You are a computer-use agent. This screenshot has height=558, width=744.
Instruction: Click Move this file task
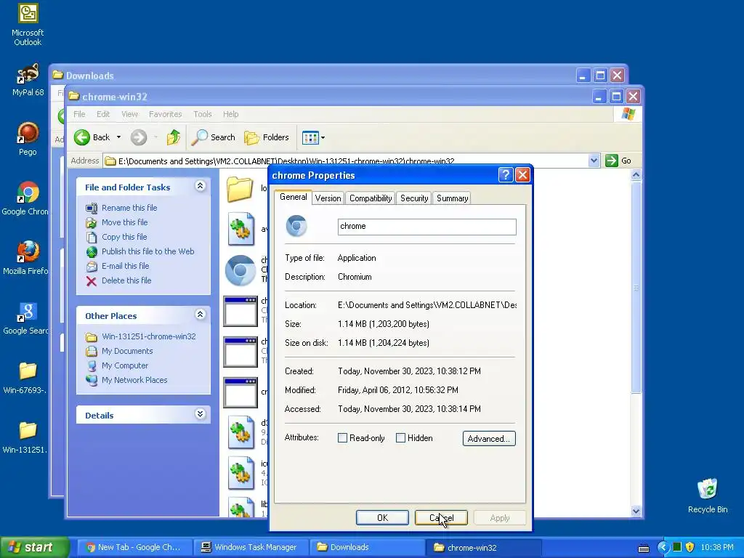point(124,222)
